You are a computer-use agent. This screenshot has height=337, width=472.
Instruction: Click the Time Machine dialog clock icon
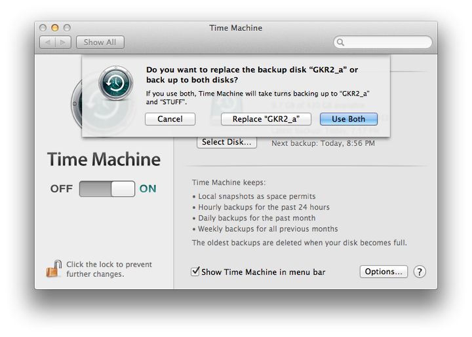[116, 83]
